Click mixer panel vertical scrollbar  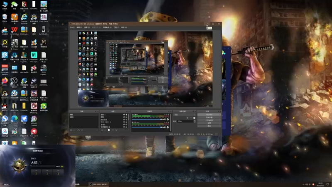(x=170, y=122)
